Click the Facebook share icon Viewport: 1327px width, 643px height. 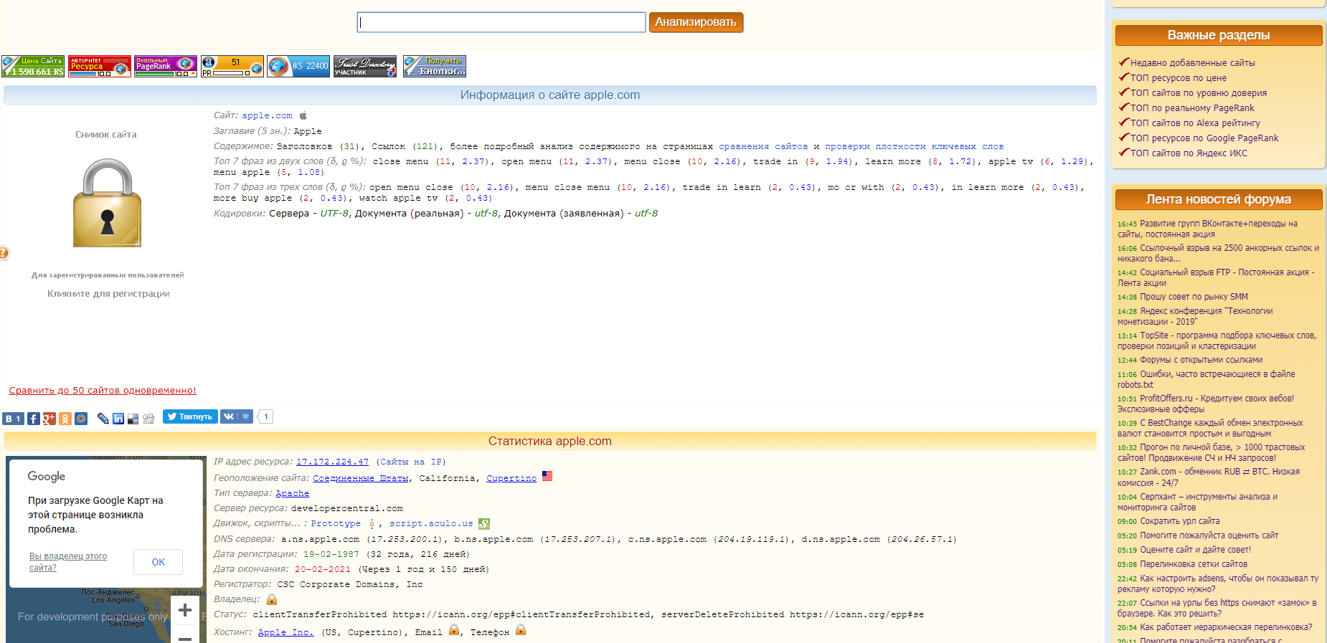(x=34, y=419)
